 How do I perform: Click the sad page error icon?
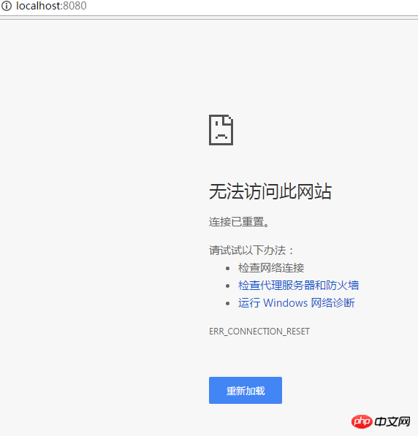tap(221, 130)
